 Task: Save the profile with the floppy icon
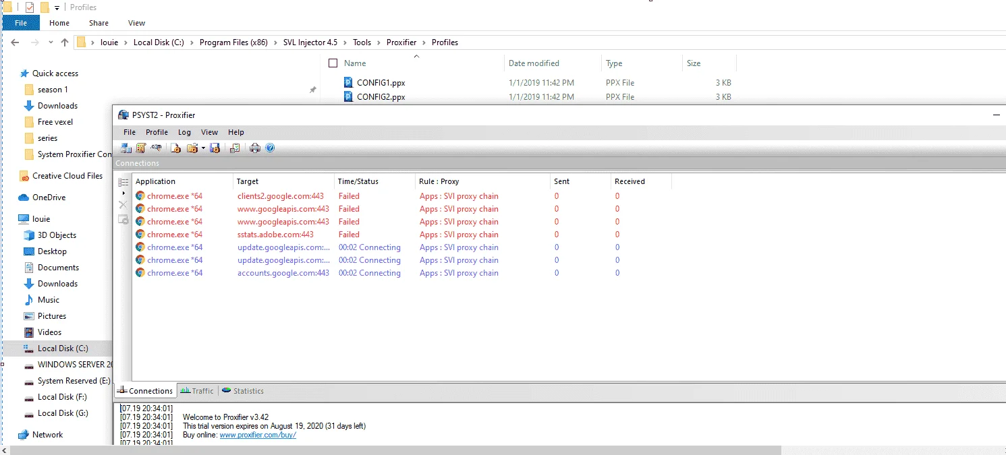point(215,148)
